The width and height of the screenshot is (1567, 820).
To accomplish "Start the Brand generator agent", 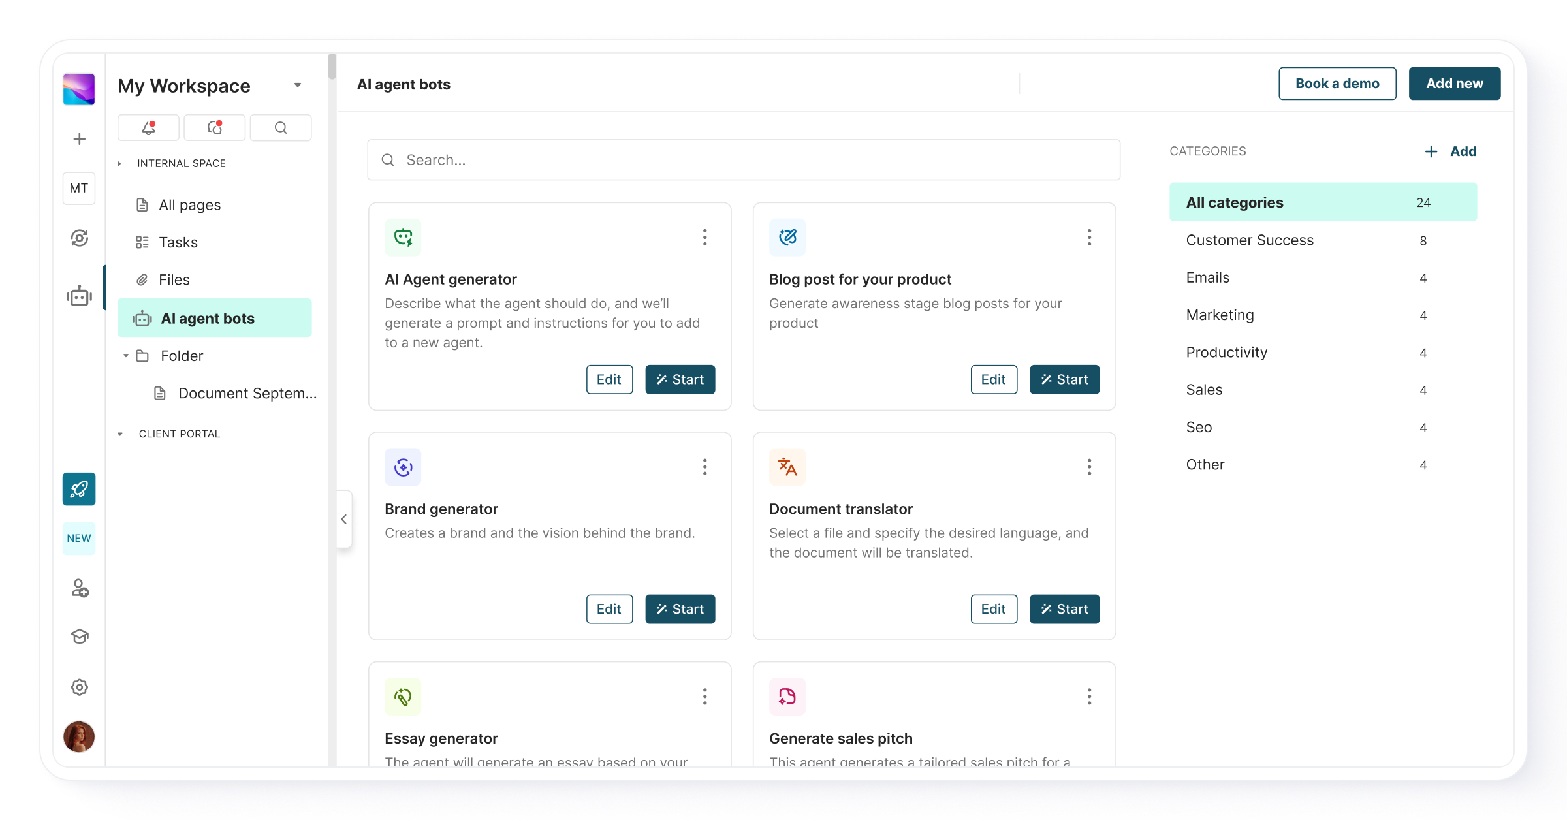I will pyautogui.click(x=680, y=608).
